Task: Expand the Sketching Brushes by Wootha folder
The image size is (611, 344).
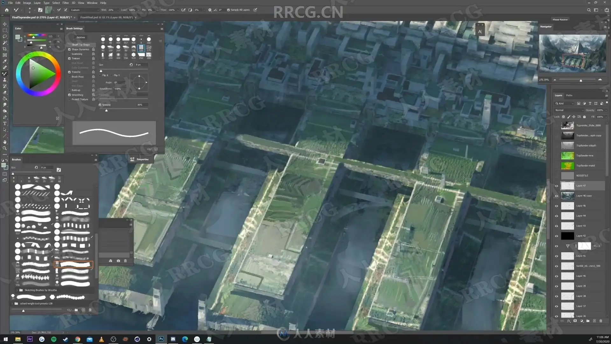Action: pyautogui.click(x=17, y=290)
